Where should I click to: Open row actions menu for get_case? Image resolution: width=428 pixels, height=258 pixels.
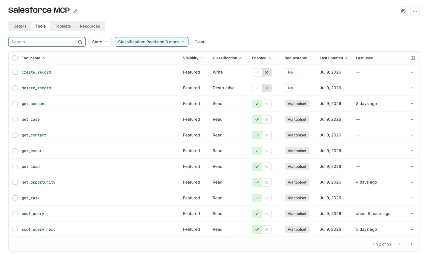coord(412,119)
